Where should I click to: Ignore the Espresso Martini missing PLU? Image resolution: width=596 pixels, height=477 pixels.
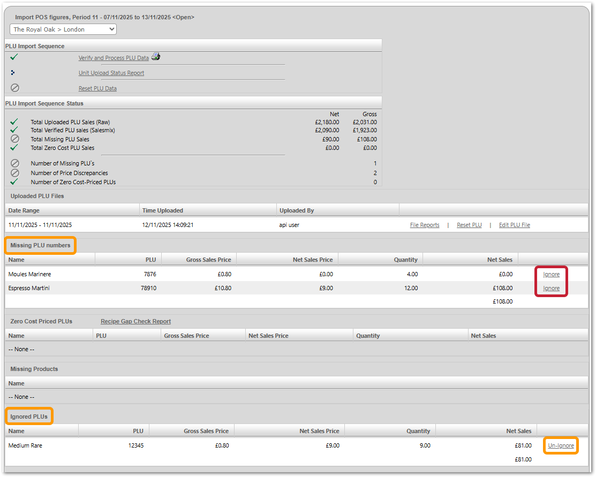pos(551,288)
